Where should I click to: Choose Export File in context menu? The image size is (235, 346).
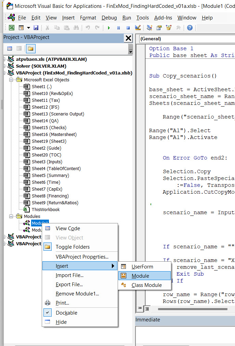pyautogui.click(x=80, y=285)
